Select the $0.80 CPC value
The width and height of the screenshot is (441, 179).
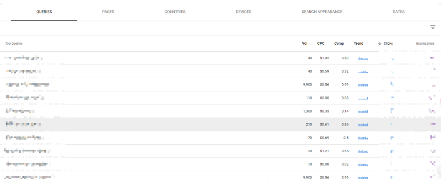tap(324, 98)
